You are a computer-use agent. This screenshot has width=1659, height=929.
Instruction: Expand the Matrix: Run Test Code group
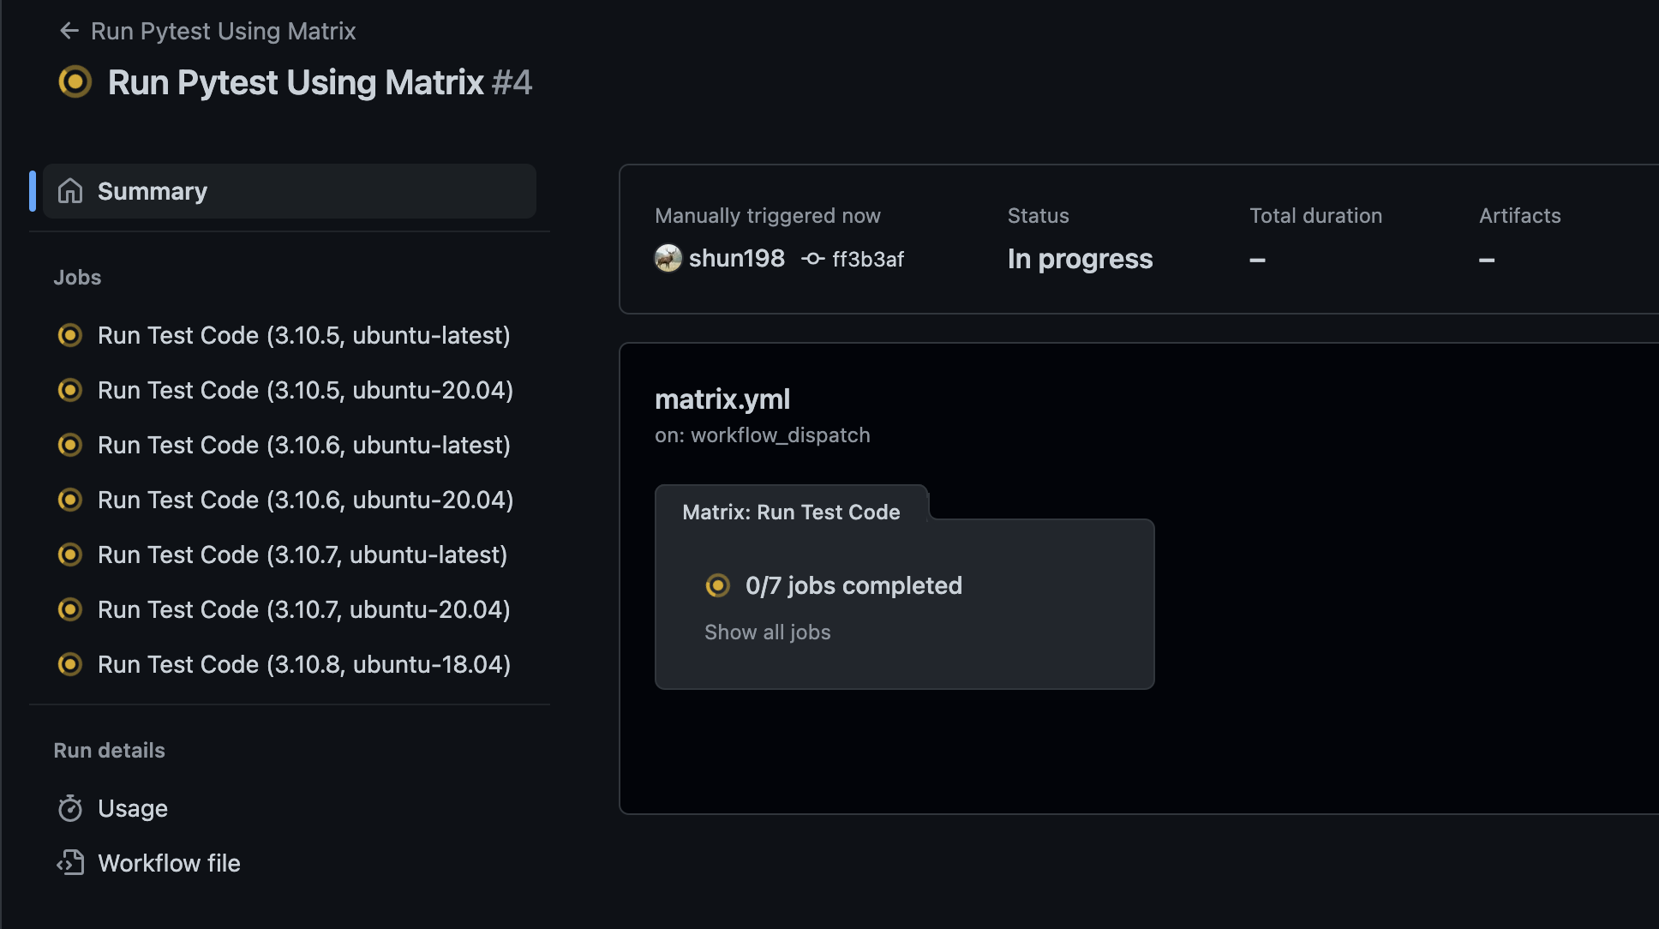click(791, 512)
